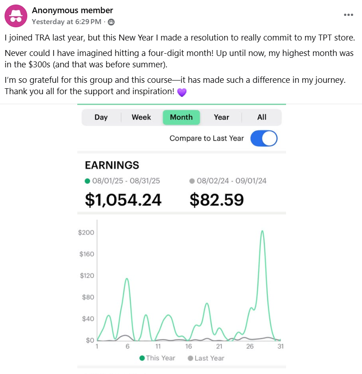Click the gray dot beside 08/02/24 date range

(192, 181)
